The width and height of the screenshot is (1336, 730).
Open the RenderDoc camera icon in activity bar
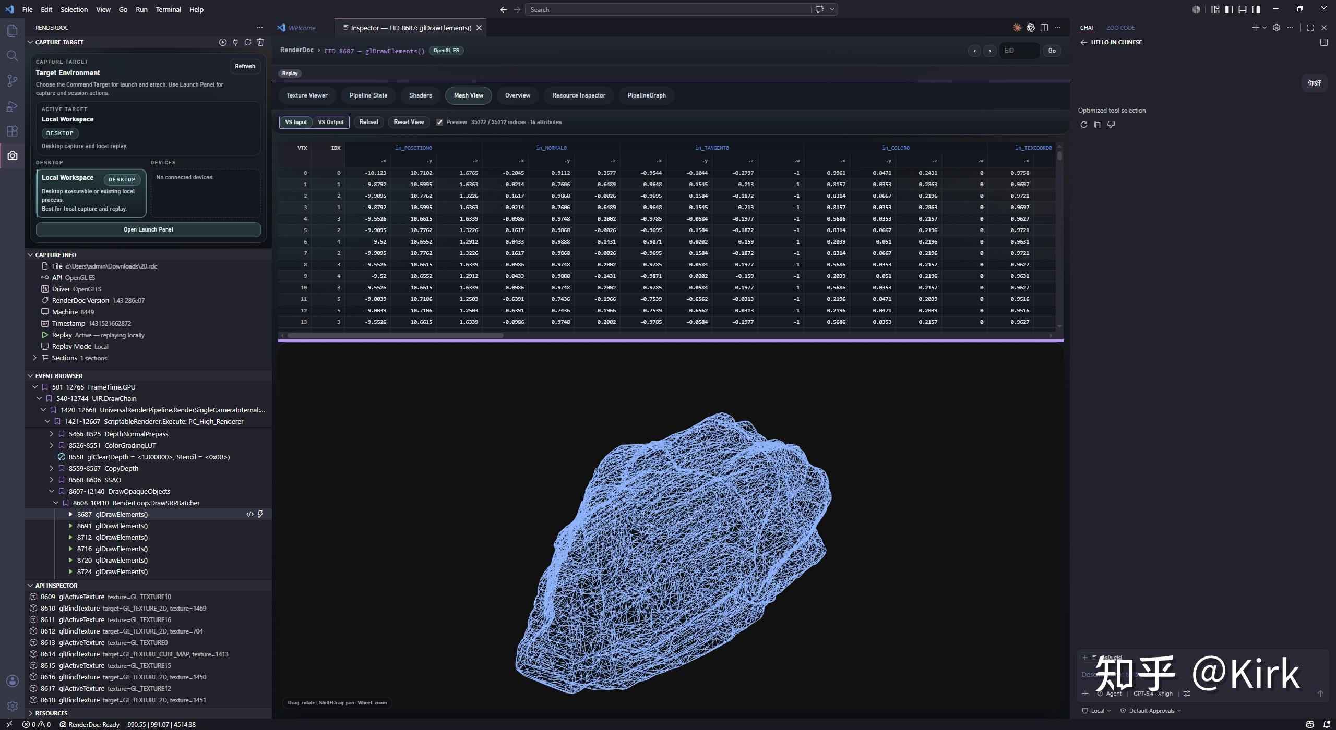[13, 156]
